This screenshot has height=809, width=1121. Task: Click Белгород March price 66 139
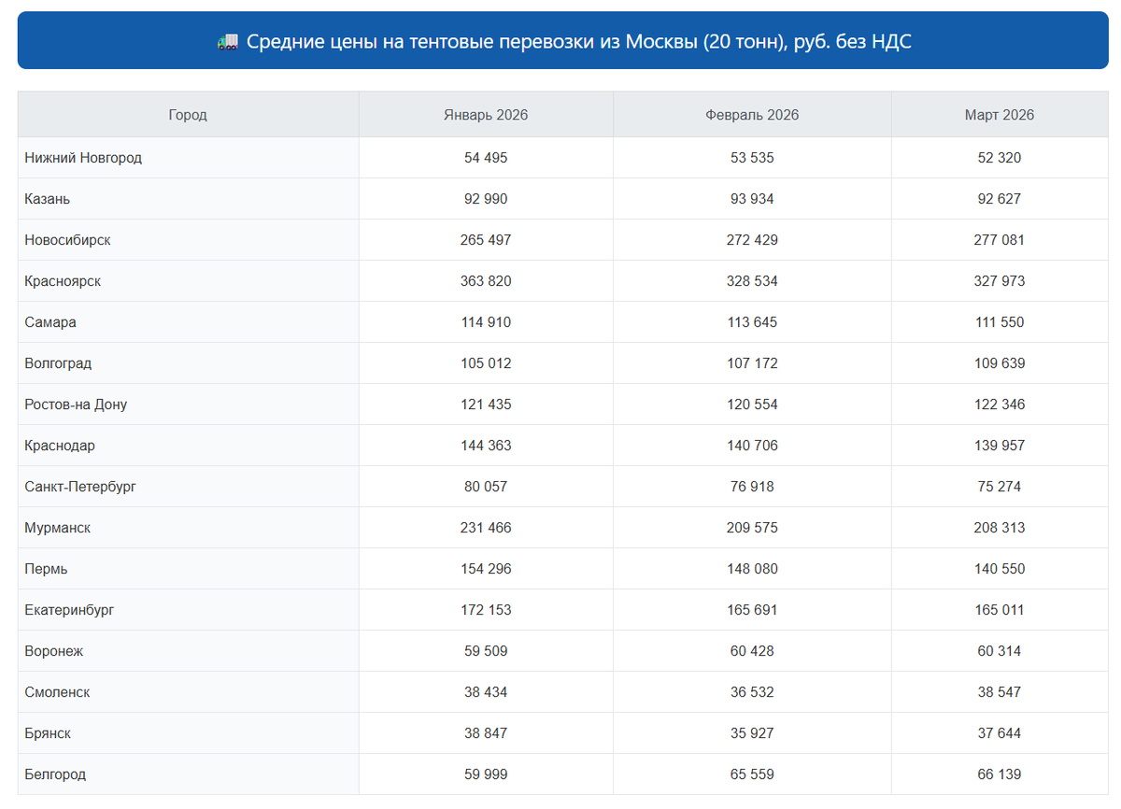click(x=1000, y=774)
